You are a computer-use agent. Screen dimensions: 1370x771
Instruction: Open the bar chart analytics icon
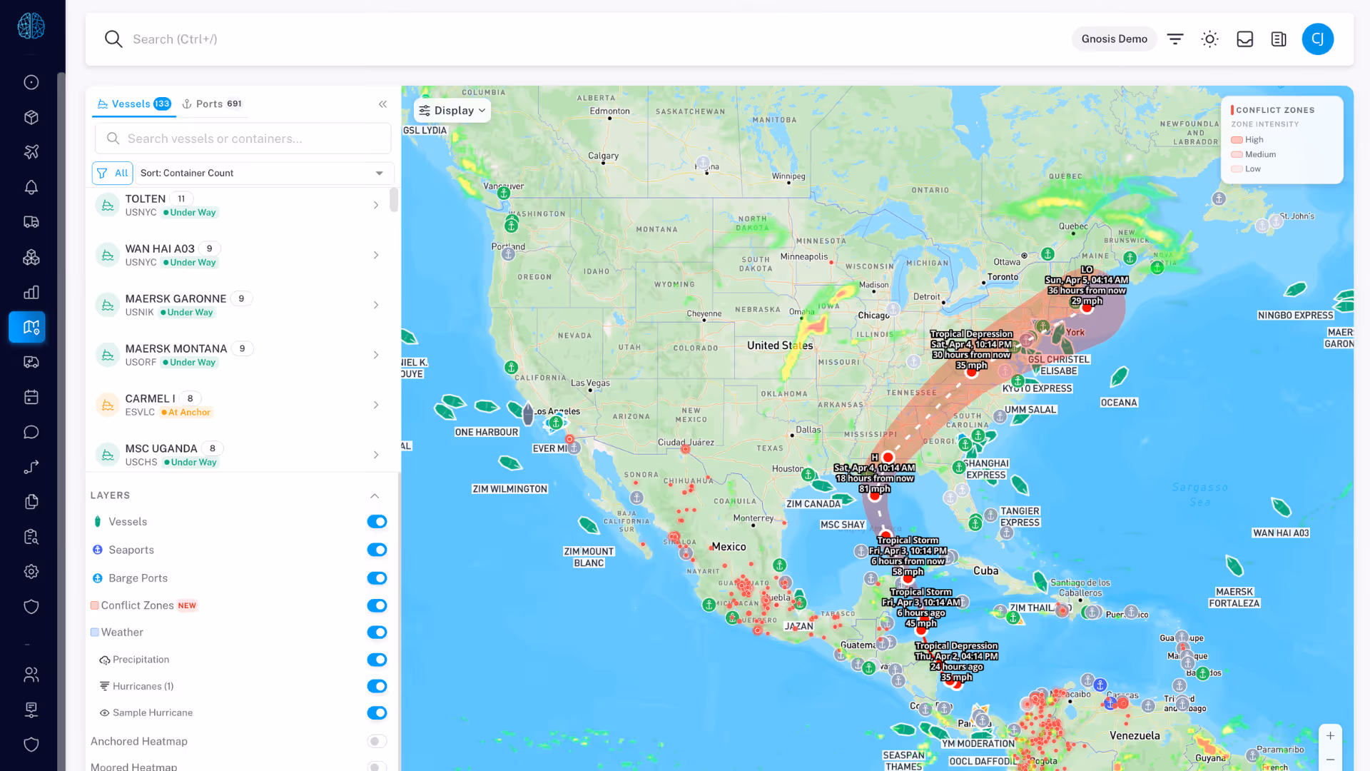(31, 292)
